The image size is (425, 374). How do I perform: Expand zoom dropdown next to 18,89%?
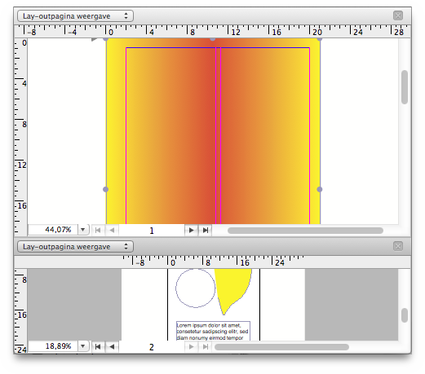click(x=83, y=346)
